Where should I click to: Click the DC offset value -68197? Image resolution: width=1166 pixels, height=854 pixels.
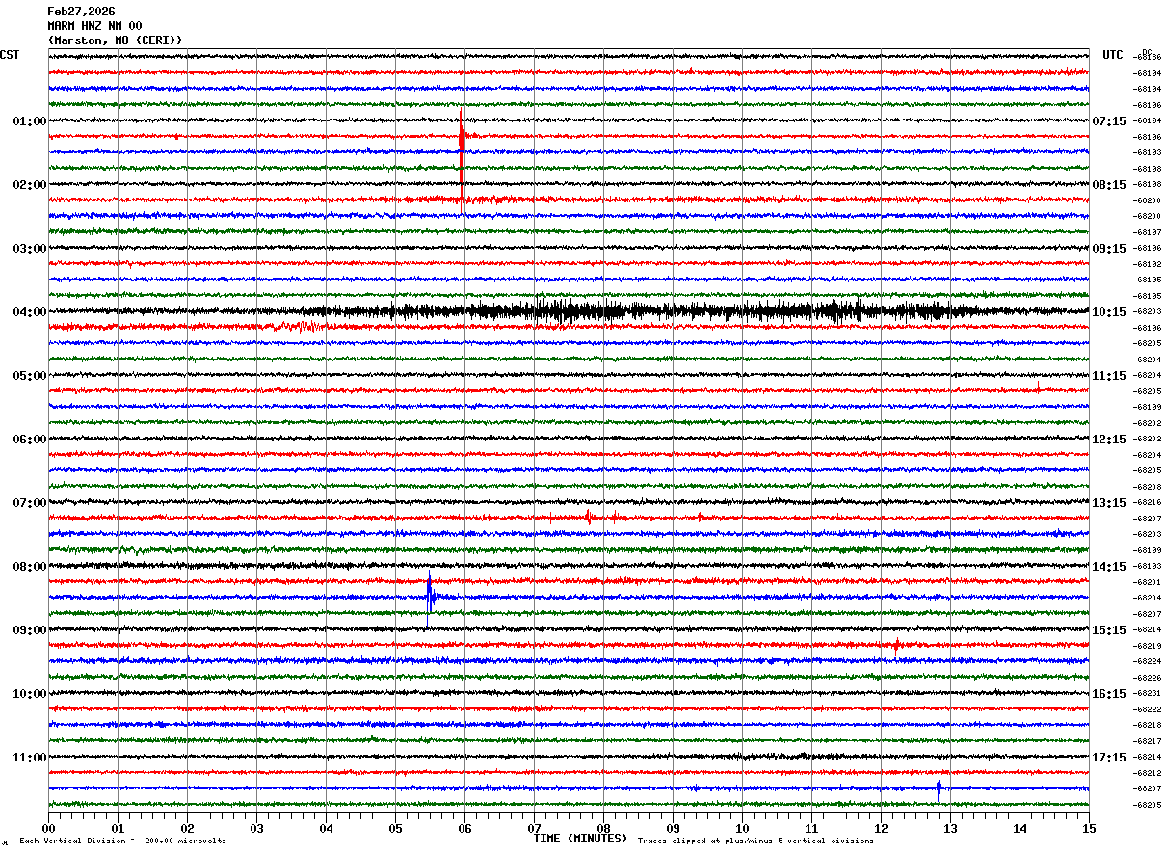(1148, 232)
